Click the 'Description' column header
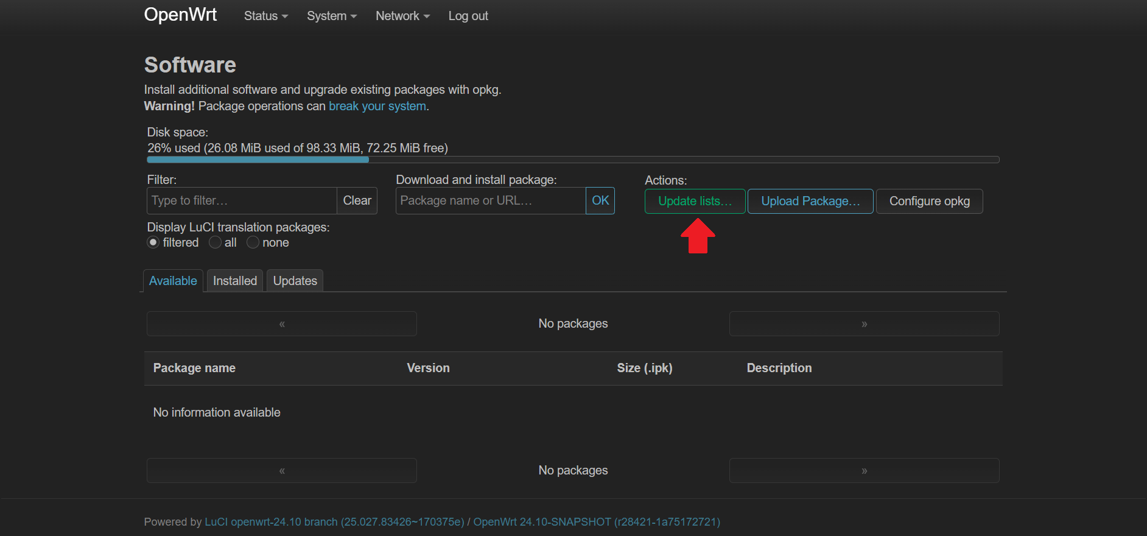Image resolution: width=1147 pixels, height=536 pixels. 779,368
